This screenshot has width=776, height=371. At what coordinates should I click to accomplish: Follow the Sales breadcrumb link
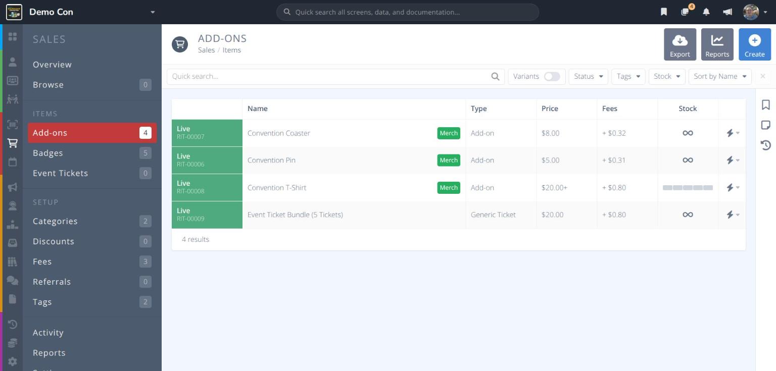(206, 50)
